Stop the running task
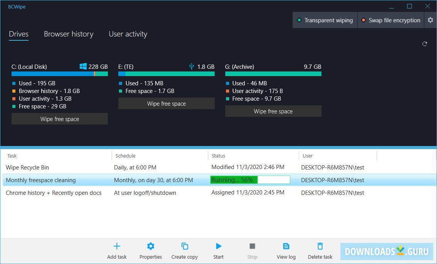Image resolution: width=437 pixels, height=264 pixels. pos(252,246)
